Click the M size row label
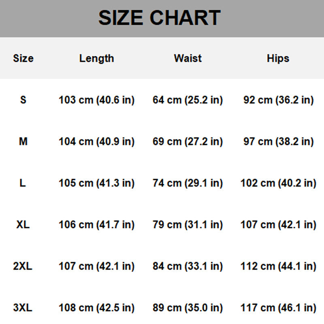This screenshot has width=324, height=324. [23, 142]
